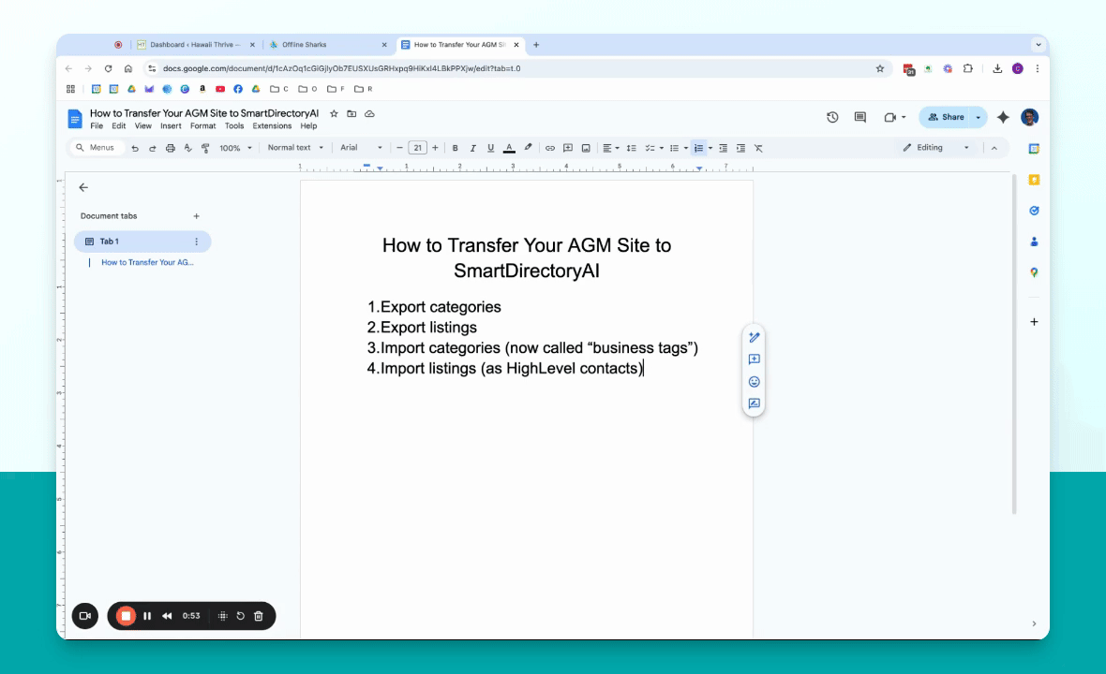Open the Normal text style dropdown
This screenshot has width=1106, height=674.
(x=295, y=148)
